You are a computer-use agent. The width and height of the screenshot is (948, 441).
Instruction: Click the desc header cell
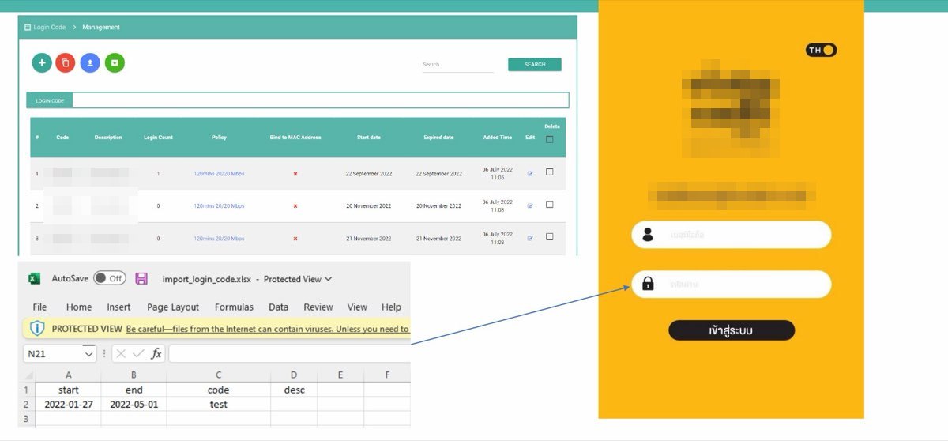click(x=294, y=390)
